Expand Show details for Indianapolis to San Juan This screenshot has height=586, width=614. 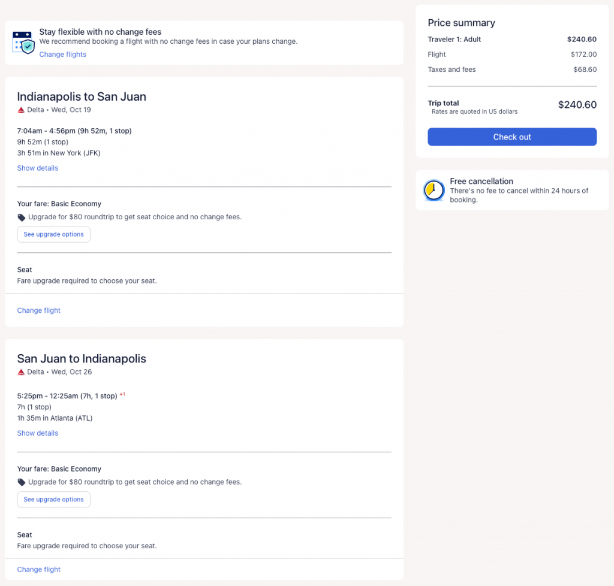point(38,168)
